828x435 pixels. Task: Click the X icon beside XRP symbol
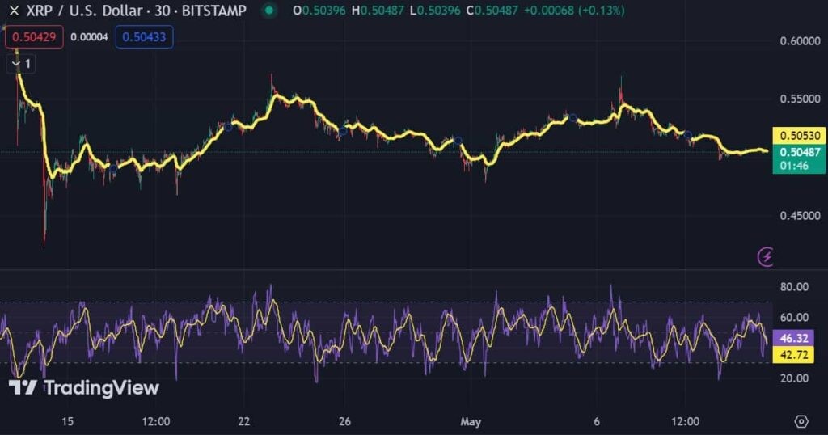(x=15, y=11)
